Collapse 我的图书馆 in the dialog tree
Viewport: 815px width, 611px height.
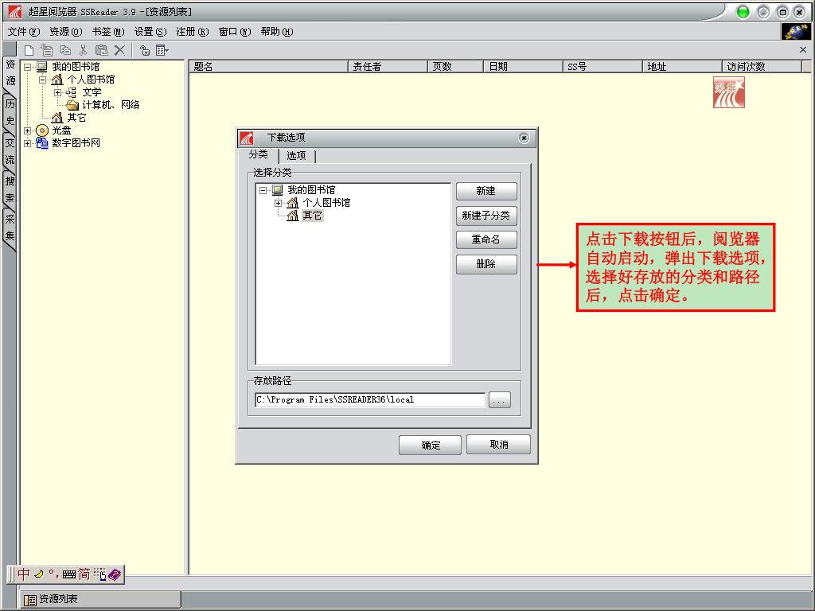(x=263, y=190)
